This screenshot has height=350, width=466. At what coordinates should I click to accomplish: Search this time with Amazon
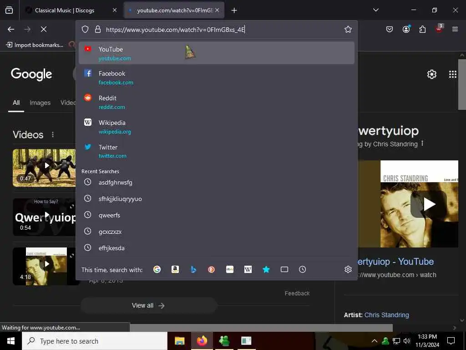(175, 269)
